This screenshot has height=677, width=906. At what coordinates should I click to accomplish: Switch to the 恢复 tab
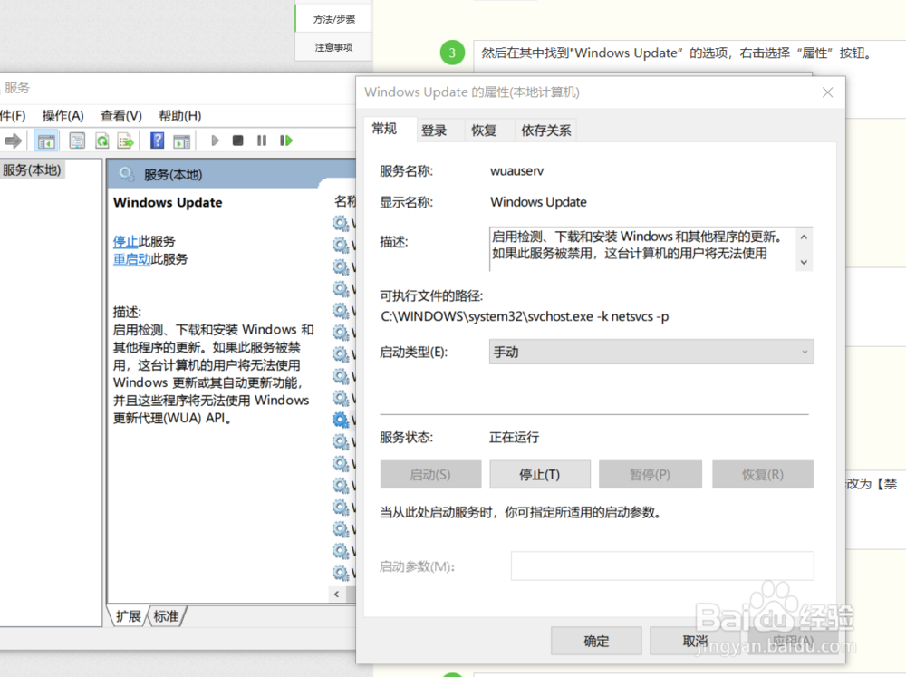click(484, 131)
